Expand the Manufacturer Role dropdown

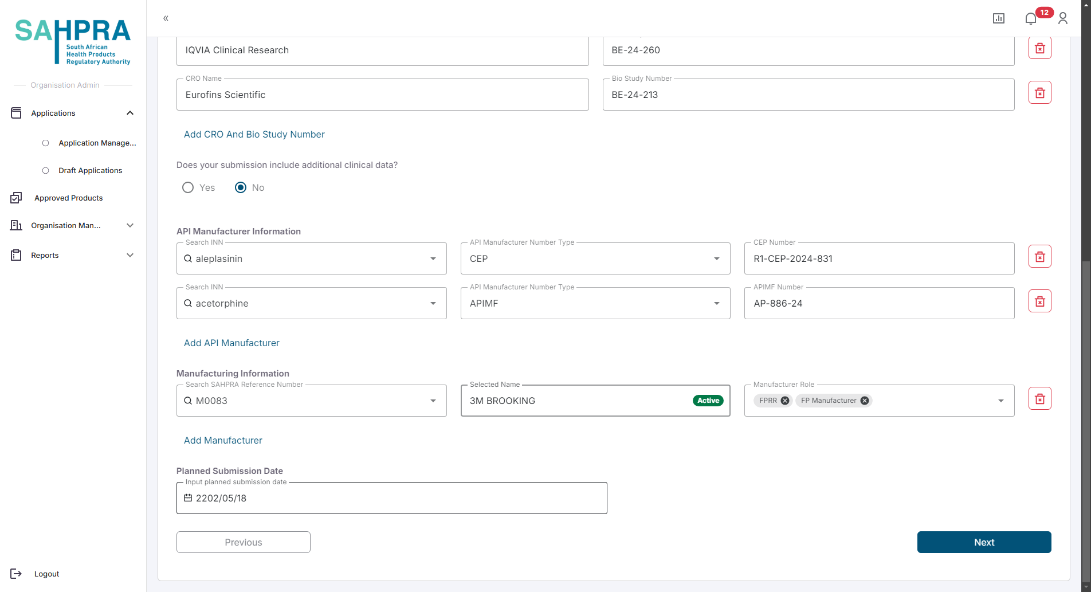pyautogui.click(x=1000, y=401)
